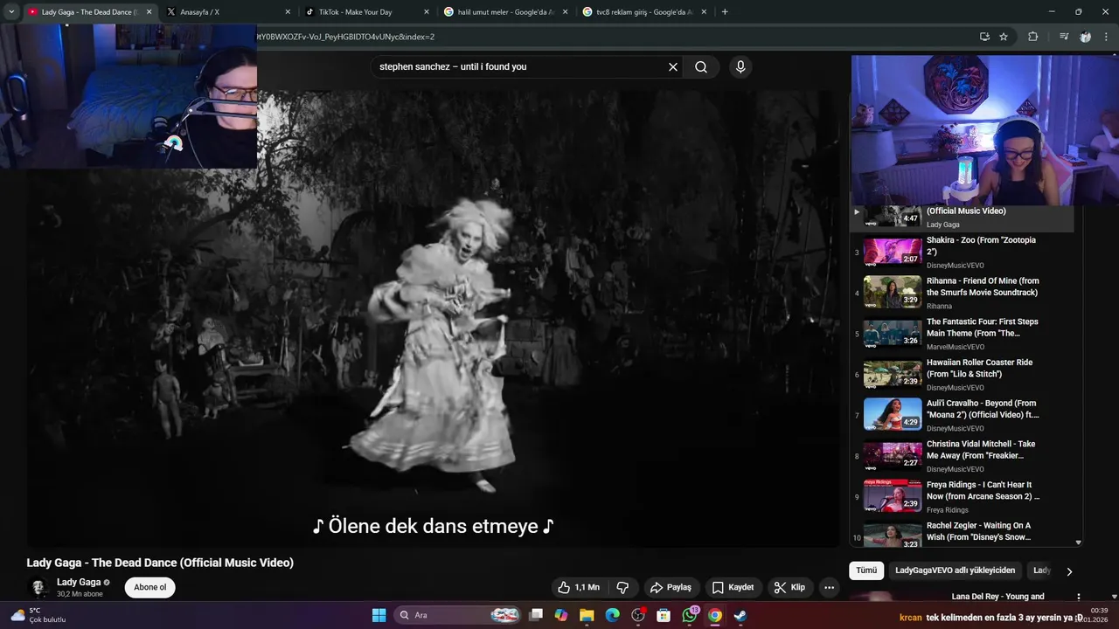Click the install/cast icon in address bar
Screen dimensions: 1119x629
tap(984, 37)
